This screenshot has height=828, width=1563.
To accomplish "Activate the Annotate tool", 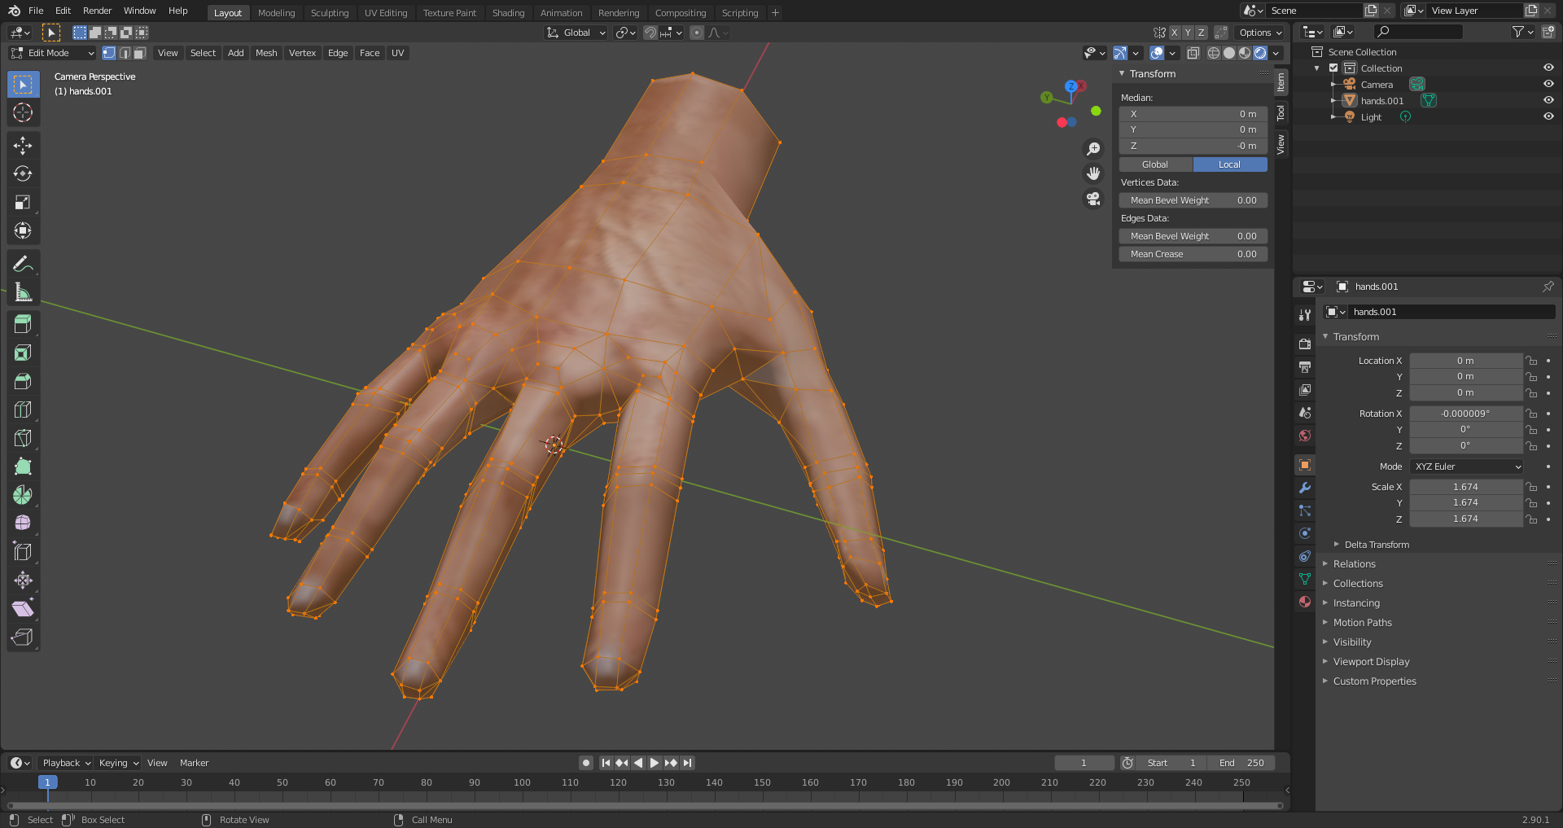I will point(23,262).
